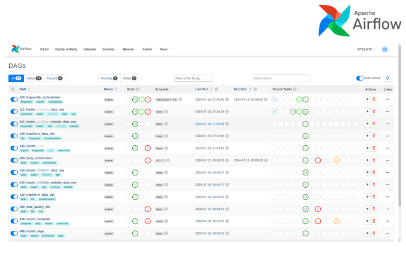This screenshot has height=269, width=406.
Task: Open the 400_daily_orchestrator DAG link
Action: (36, 158)
